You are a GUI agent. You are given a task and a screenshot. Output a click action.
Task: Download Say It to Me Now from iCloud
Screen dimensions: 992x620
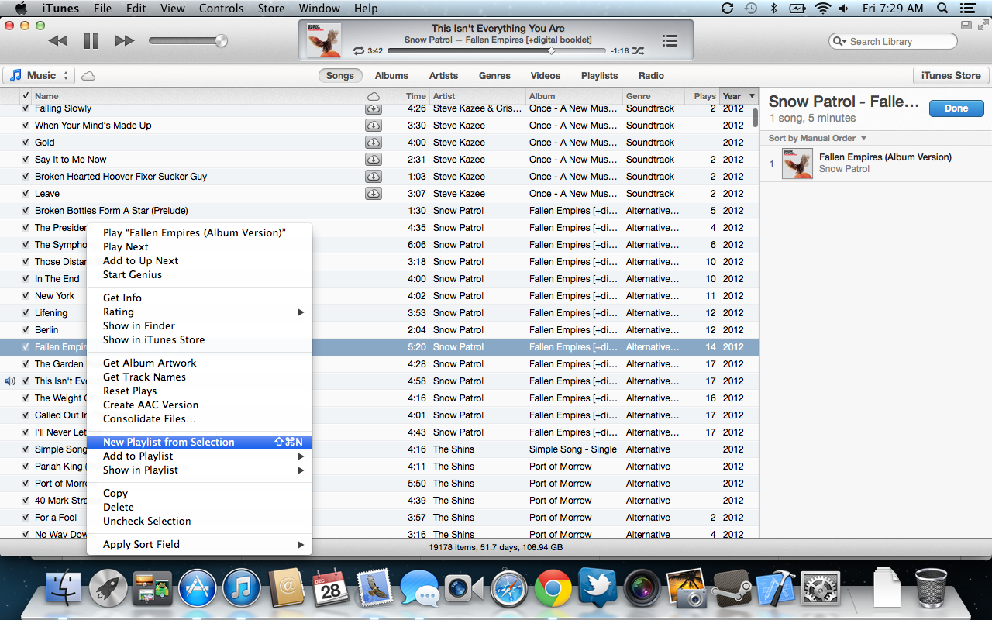click(374, 160)
